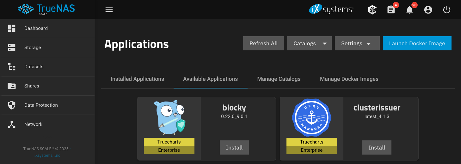Open Network in the sidebar
461x164 pixels.
coord(47,124)
